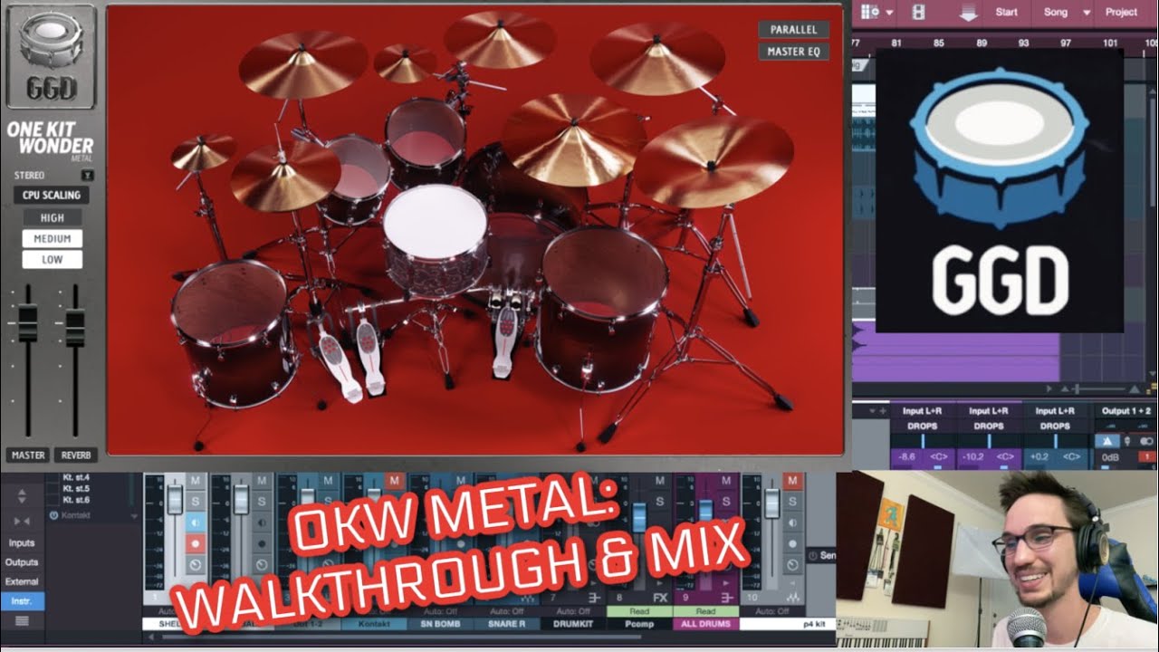Unmute the p4 kit channel
The height and width of the screenshot is (652, 1159).
click(x=792, y=481)
